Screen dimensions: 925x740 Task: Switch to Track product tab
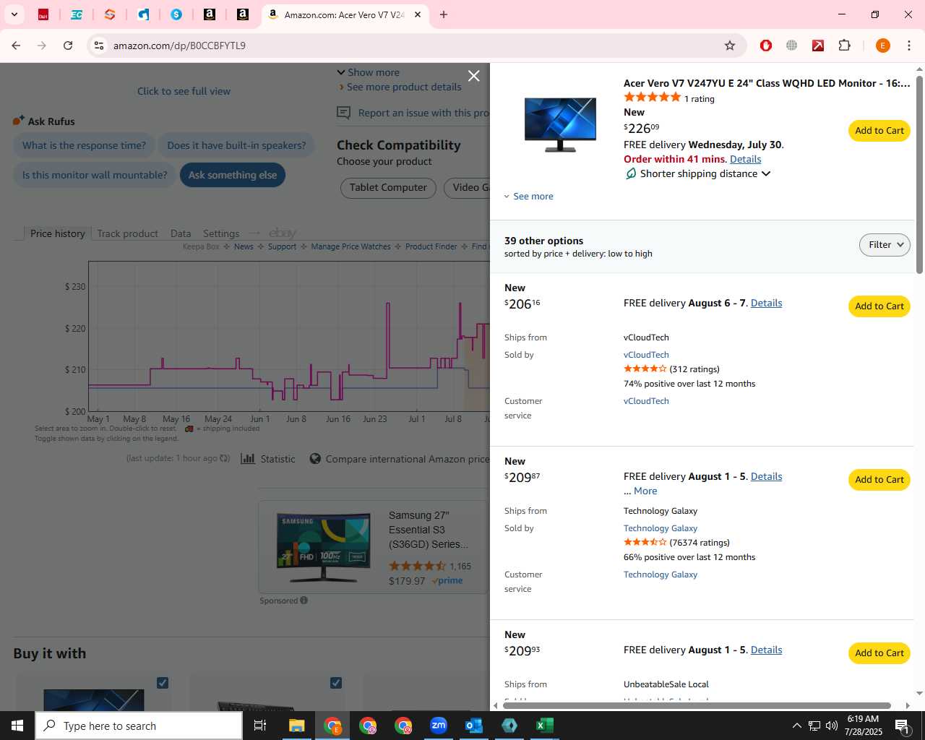[x=127, y=233]
